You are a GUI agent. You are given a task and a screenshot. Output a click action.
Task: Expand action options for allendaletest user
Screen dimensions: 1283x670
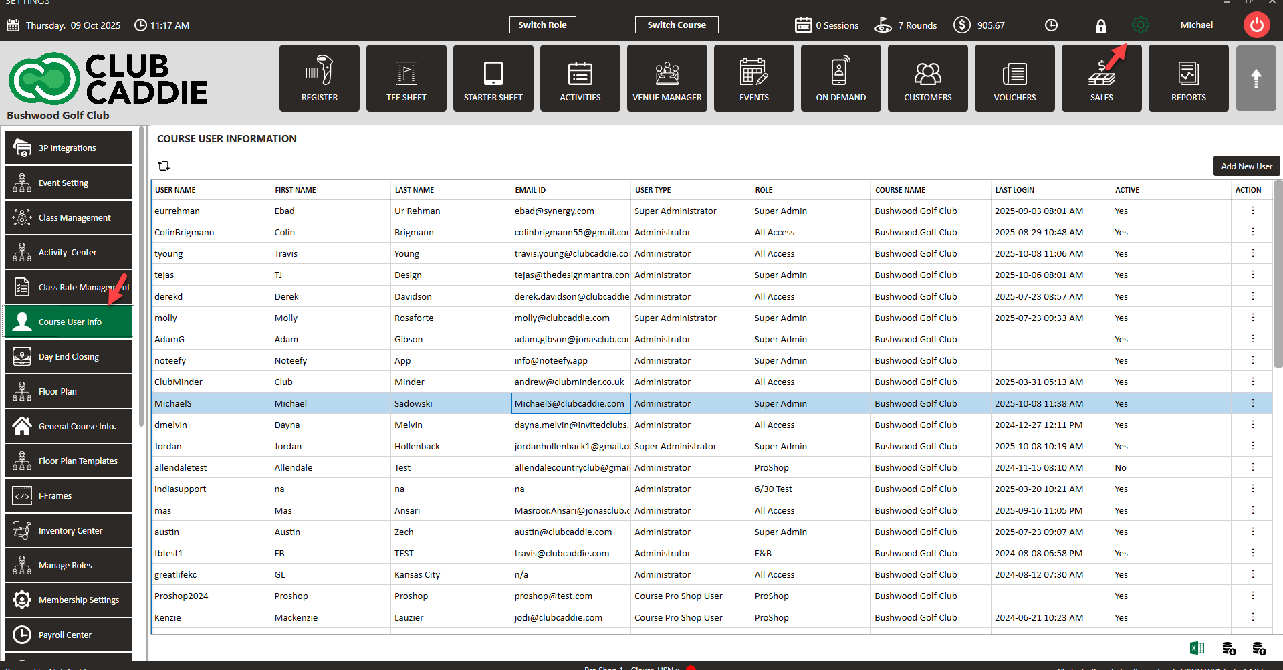[1252, 467]
